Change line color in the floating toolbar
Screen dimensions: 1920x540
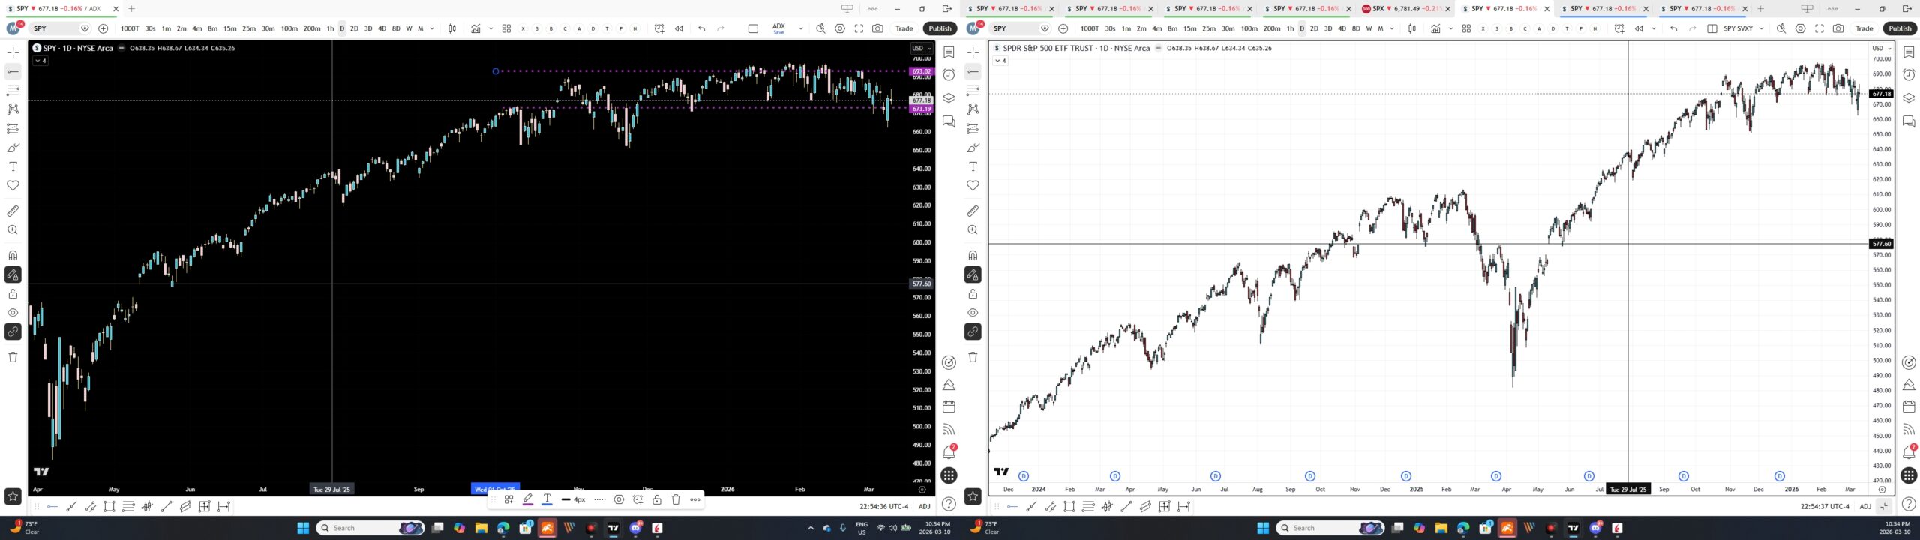coord(528,499)
